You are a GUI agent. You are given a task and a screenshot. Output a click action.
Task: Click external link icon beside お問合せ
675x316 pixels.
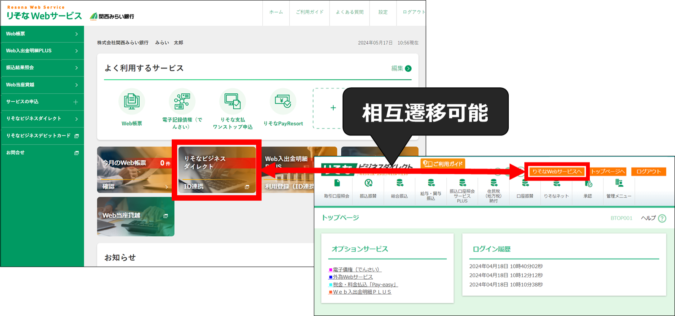(76, 153)
